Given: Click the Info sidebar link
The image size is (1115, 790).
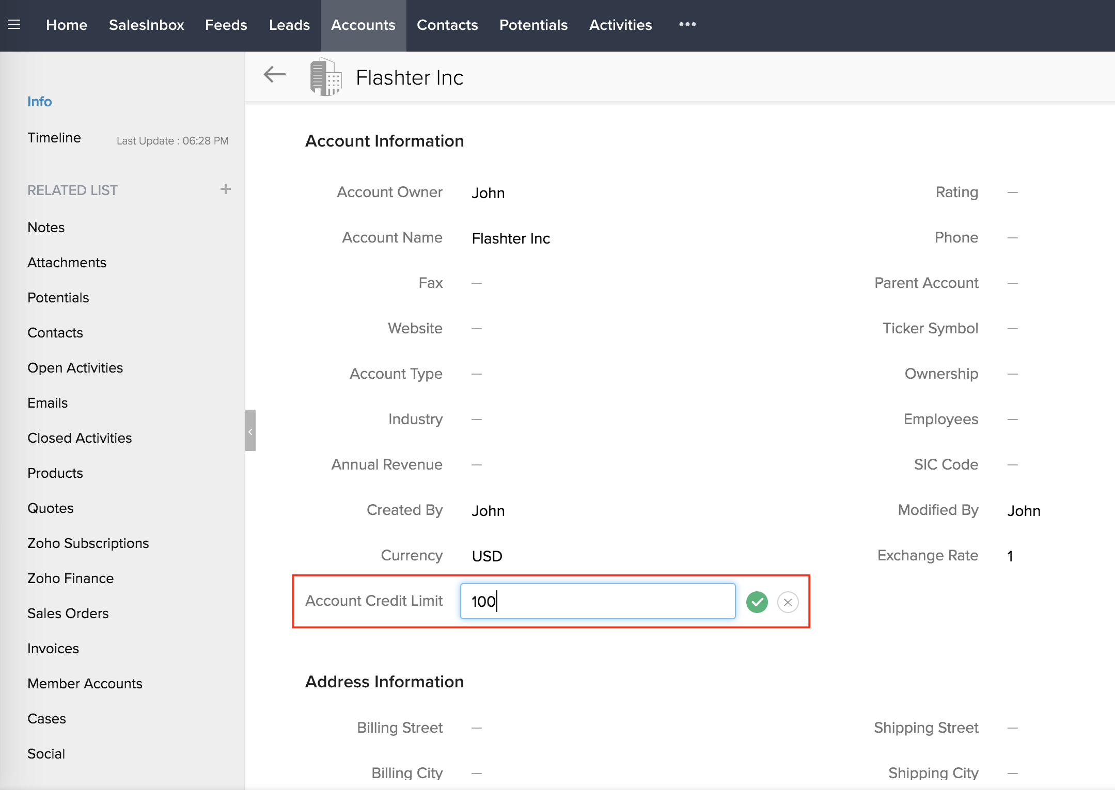Looking at the screenshot, I should coord(39,102).
